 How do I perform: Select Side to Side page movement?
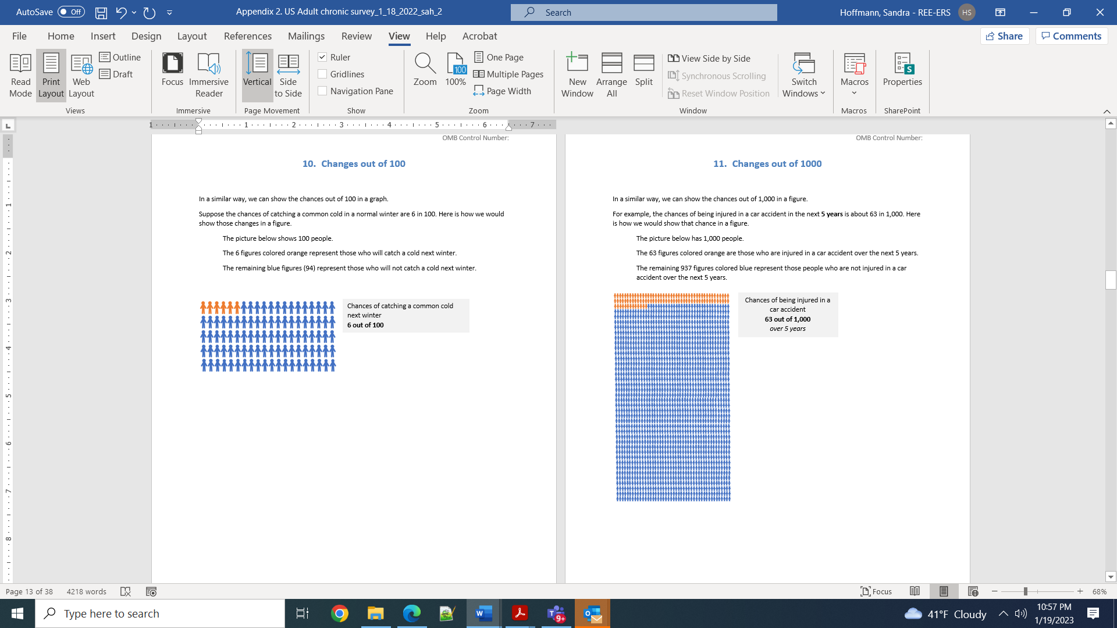(288, 75)
